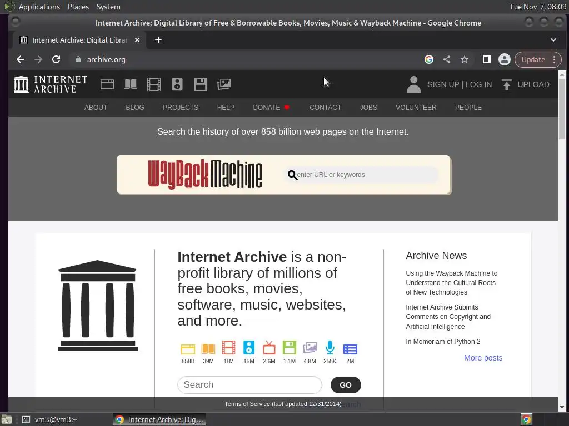Click the Wayback Machine logo
Image resolution: width=569 pixels, height=426 pixels.
205,175
